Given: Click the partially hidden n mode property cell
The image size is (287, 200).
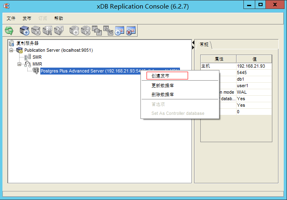Looking at the screenshot, I should [x=228, y=92].
